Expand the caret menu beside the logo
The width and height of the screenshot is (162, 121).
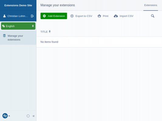[9, 116]
